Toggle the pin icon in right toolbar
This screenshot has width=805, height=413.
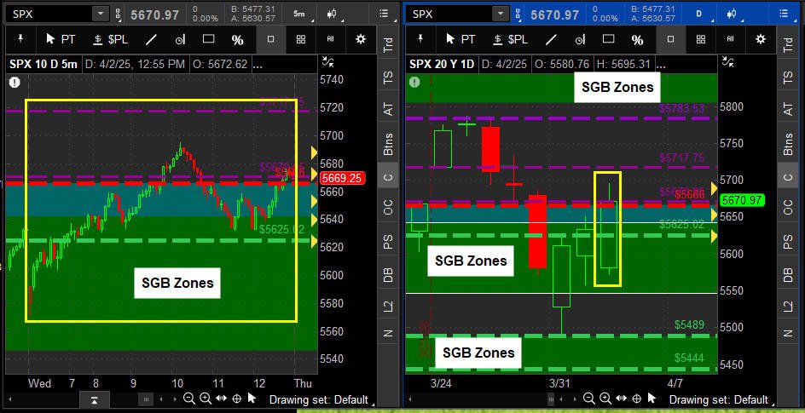click(x=420, y=39)
